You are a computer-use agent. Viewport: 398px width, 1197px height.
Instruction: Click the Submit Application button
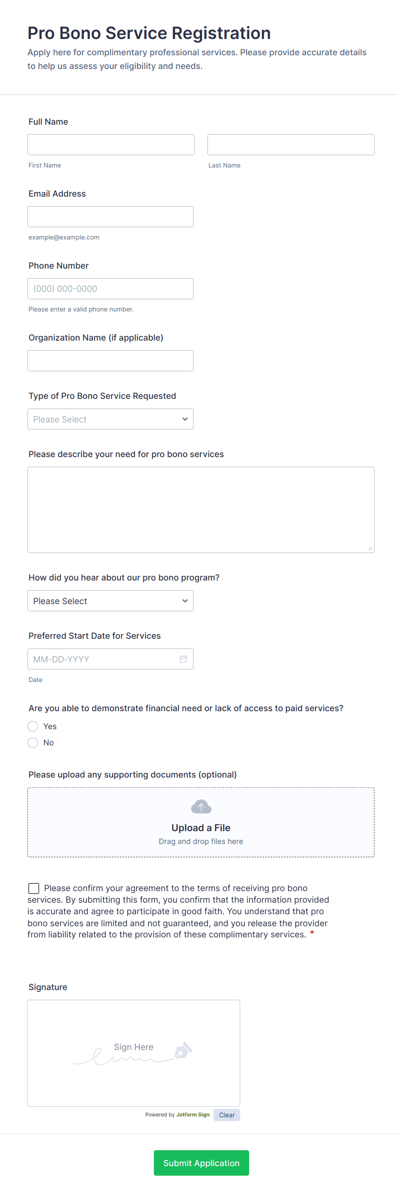tap(201, 1163)
